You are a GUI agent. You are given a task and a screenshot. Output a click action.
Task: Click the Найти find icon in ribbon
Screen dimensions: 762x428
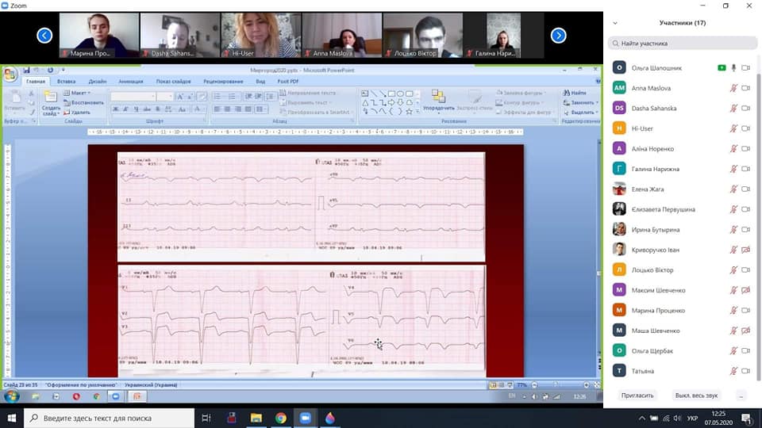575,93
